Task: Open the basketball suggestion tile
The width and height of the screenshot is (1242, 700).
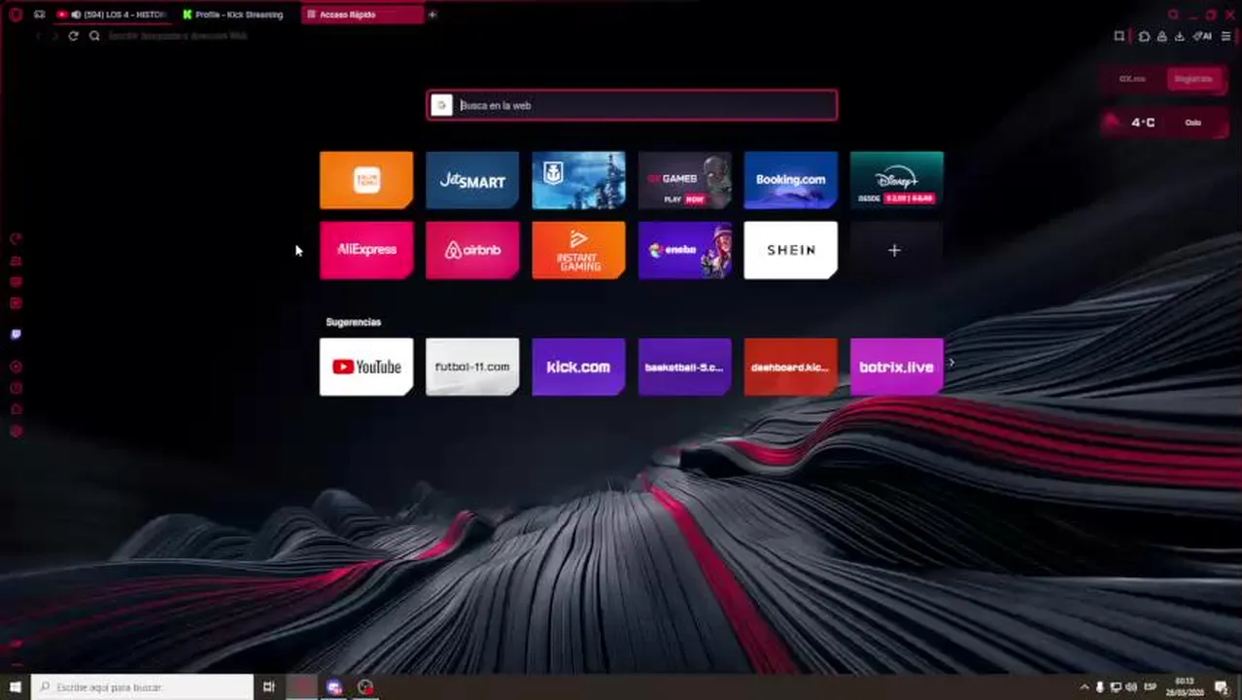Action: (684, 367)
